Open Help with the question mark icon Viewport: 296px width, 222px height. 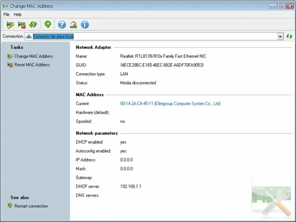click(x=62, y=24)
